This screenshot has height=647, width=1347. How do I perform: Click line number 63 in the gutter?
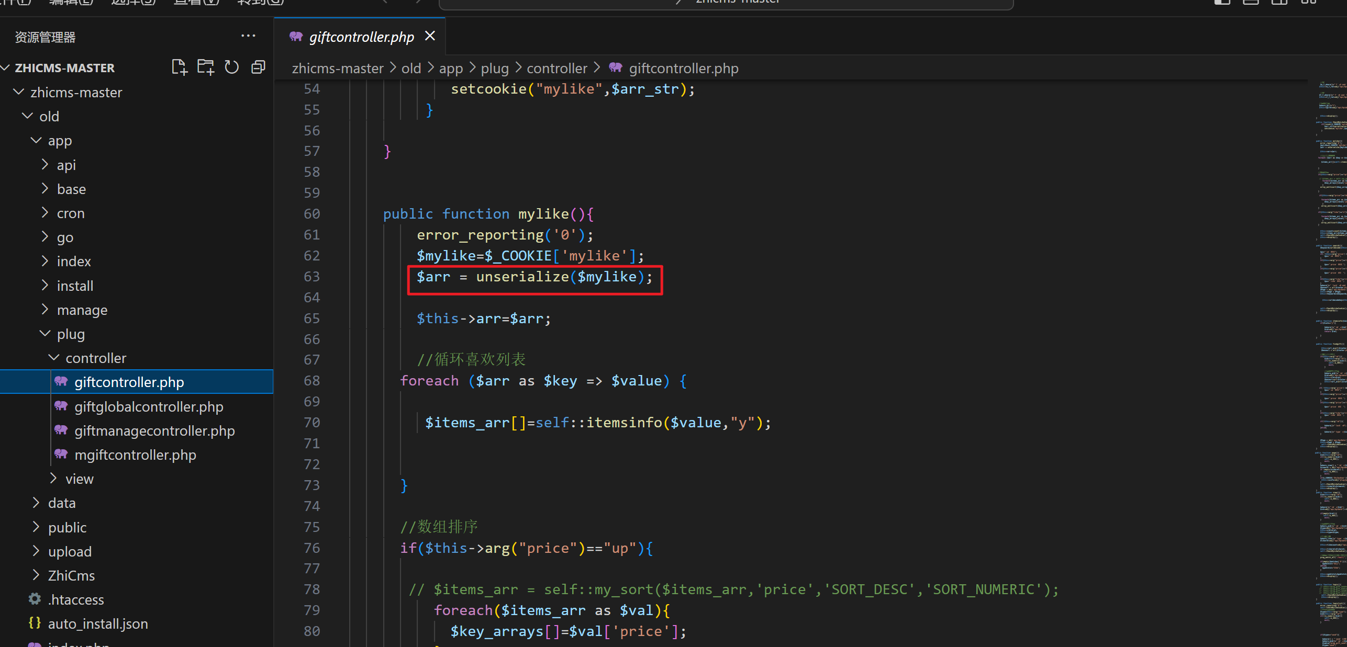click(x=311, y=276)
